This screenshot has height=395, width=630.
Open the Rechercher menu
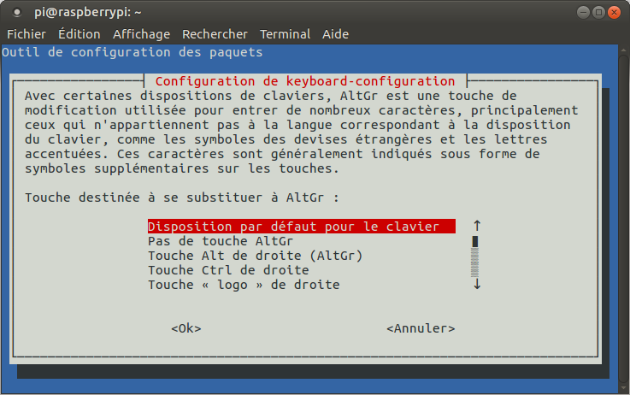(215, 34)
